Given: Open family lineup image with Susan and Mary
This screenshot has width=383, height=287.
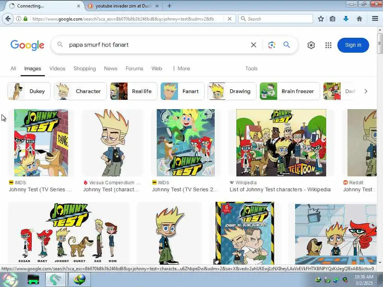Looking at the screenshot, I should tap(69, 233).
